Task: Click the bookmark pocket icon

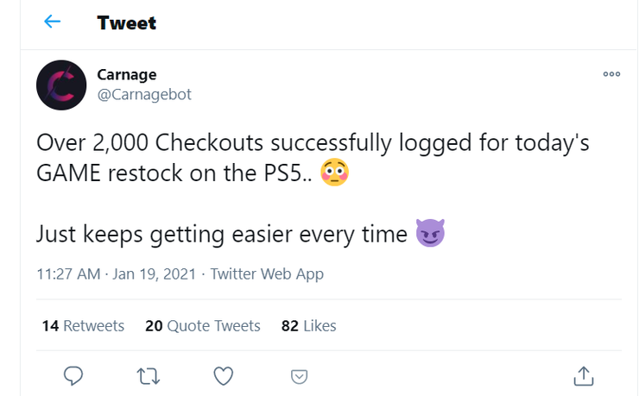Action: click(299, 375)
